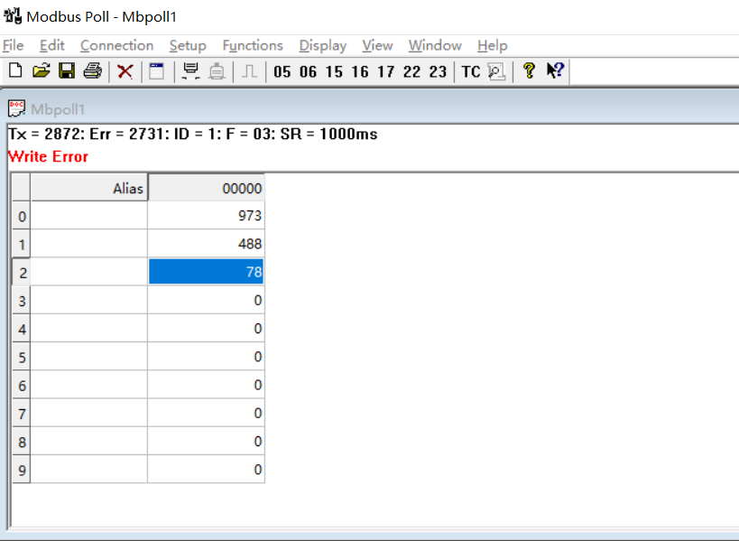
Task: Open a file with the folder icon
Action: point(41,71)
